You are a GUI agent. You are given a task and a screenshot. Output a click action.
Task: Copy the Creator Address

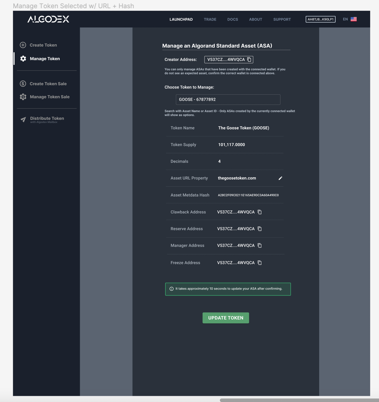point(249,59)
